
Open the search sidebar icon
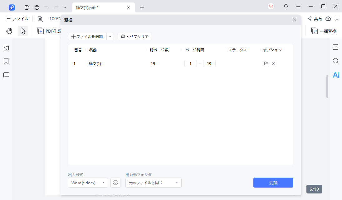(335, 61)
